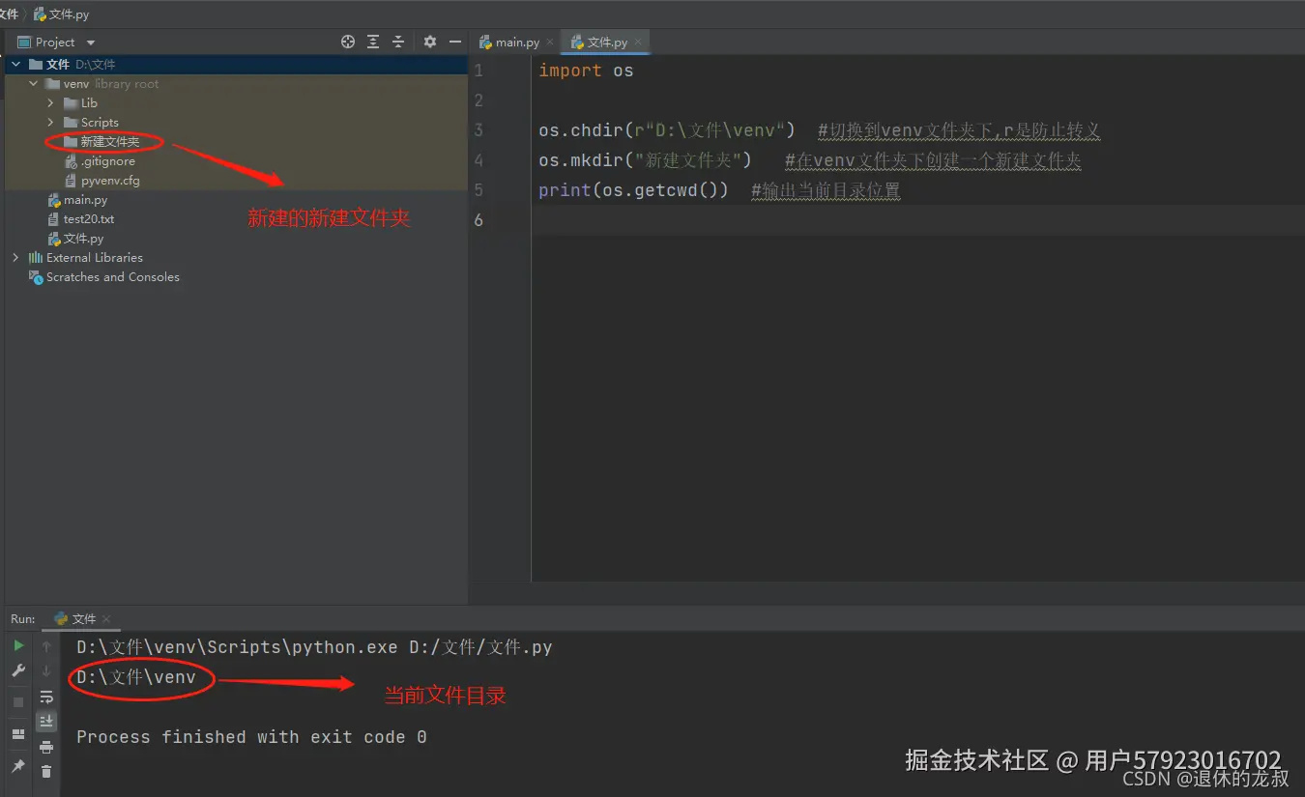Hide the Project panel with minus icon
1305x797 pixels.
tap(455, 42)
